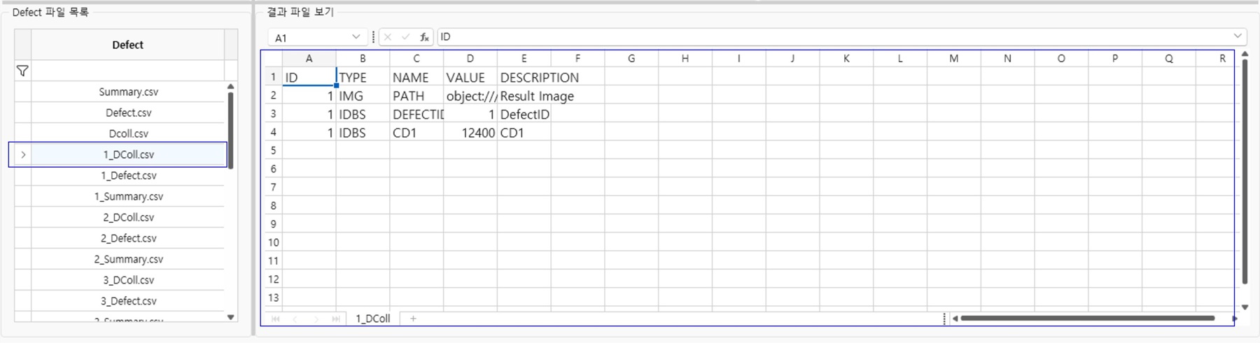1260x343 pixels.
Task: Open Summary.csv from the file list
Action: click(128, 92)
